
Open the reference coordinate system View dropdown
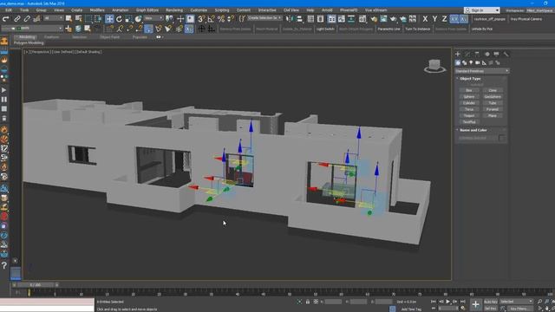tap(153, 18)
